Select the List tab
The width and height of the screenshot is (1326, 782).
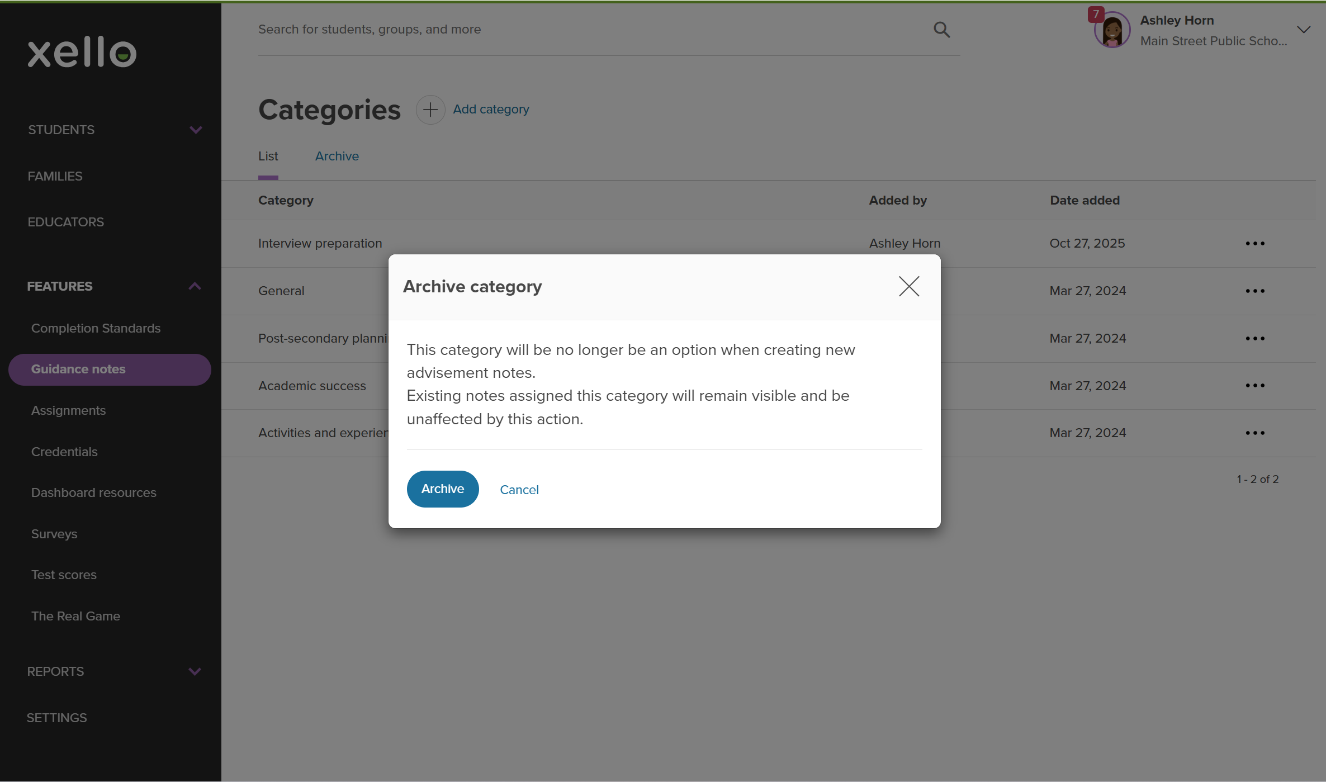[x=268, y=157]
